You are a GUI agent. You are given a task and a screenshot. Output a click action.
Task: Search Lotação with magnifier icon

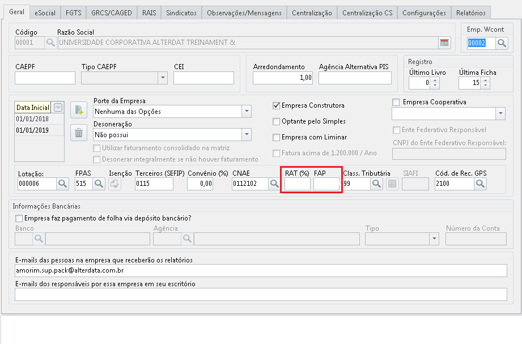pos(62,184)
